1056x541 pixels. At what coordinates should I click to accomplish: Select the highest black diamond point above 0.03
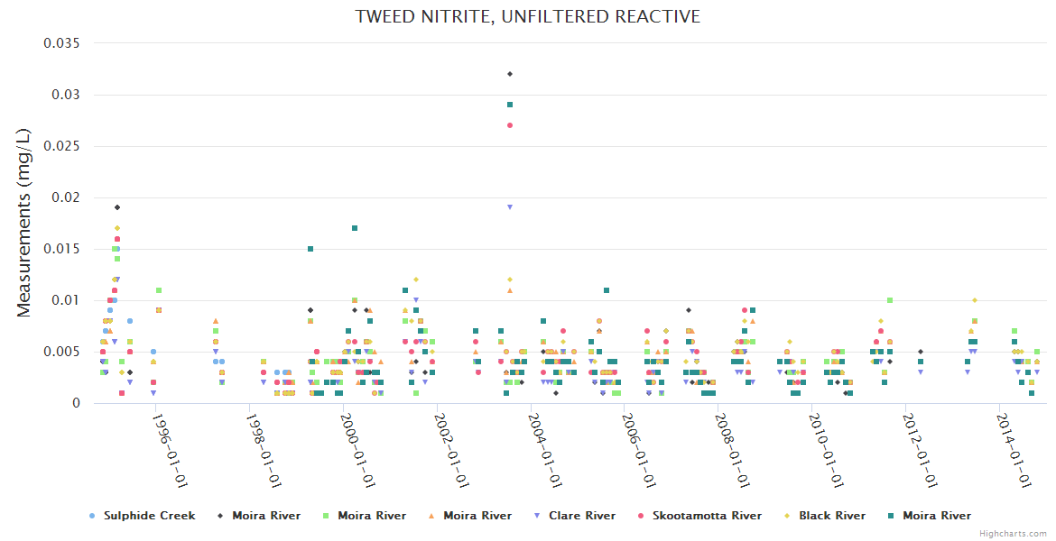click(510, 74)
